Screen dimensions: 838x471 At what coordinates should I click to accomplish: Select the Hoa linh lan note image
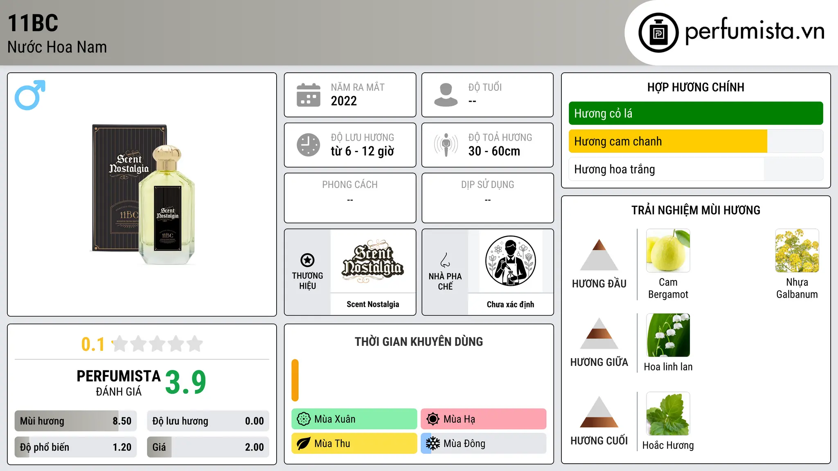[668, 335]
